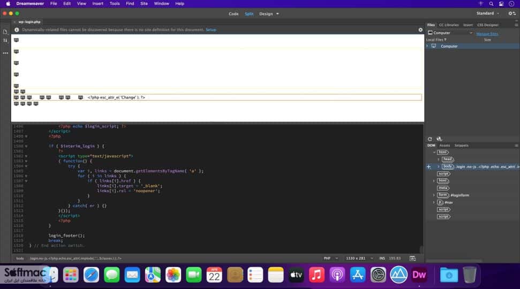Screen dimensions: 520x289
Task: Dismiss the info bar with close icon
Action: coord(420,30)
